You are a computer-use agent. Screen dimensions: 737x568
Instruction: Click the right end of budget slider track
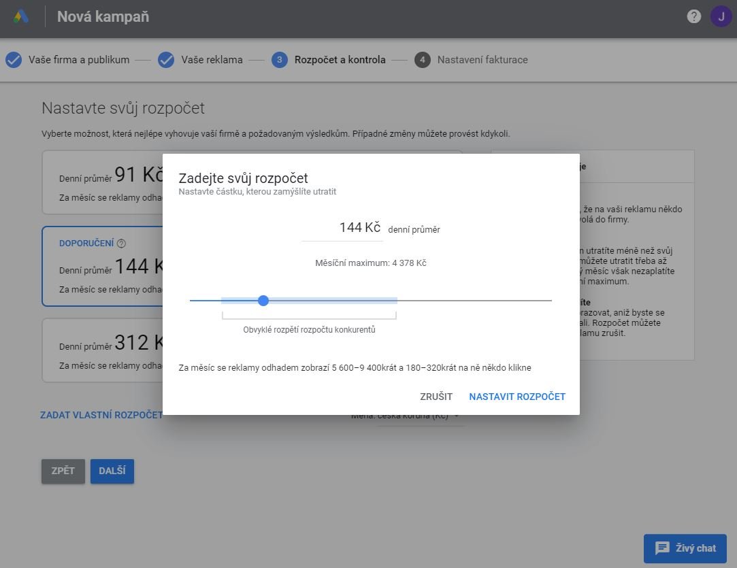pyautogui.click(x=550, y=301)
